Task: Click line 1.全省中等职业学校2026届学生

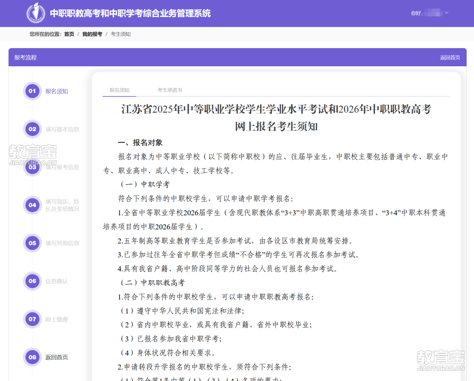Action: click(274, 220)
